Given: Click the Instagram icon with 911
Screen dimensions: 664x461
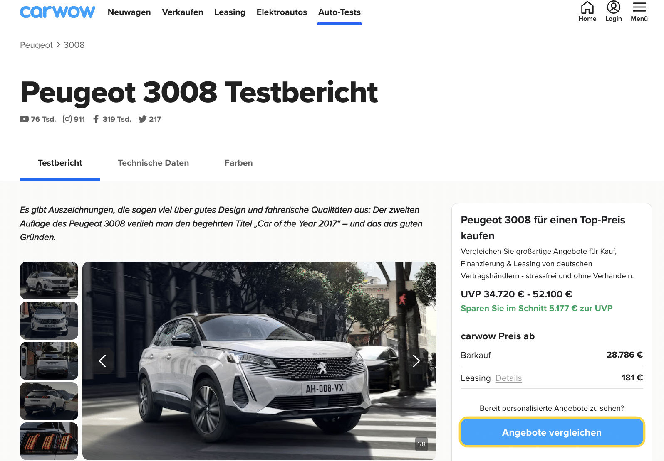Looking at the screenshot, I should (x=67, y=119).
